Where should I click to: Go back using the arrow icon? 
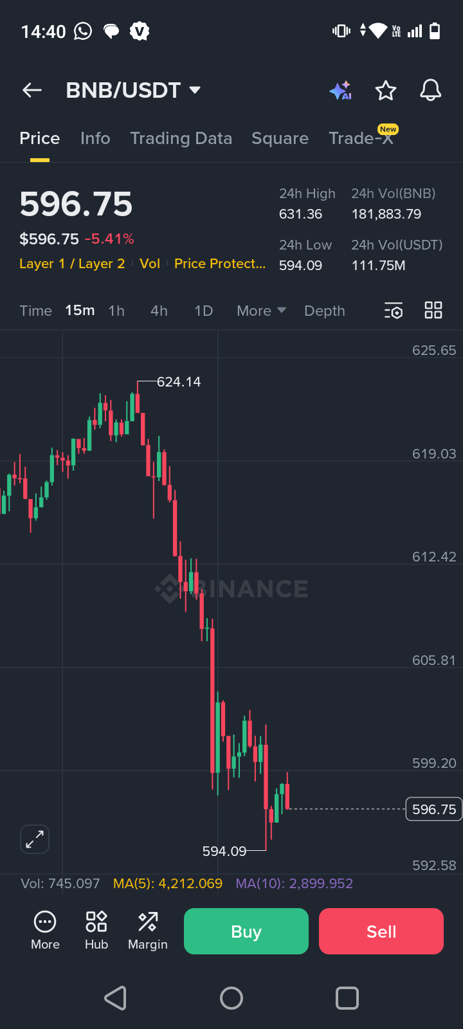32,91
